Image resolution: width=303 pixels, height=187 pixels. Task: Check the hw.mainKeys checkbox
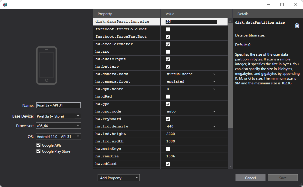pos(168,149)
